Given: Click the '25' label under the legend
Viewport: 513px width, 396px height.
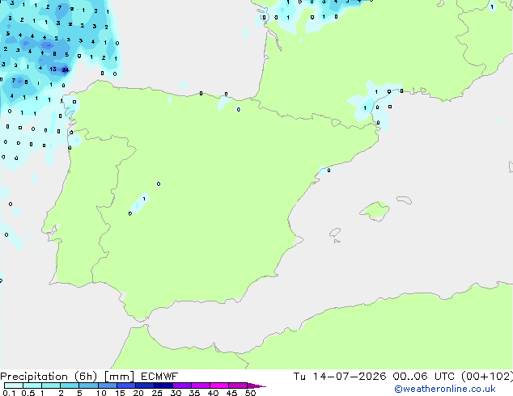Looking at the screenshot, I should (157, 393).
